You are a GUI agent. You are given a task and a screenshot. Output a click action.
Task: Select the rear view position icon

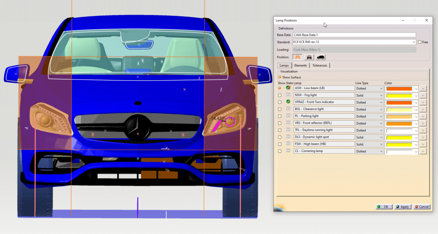[309, 57]
